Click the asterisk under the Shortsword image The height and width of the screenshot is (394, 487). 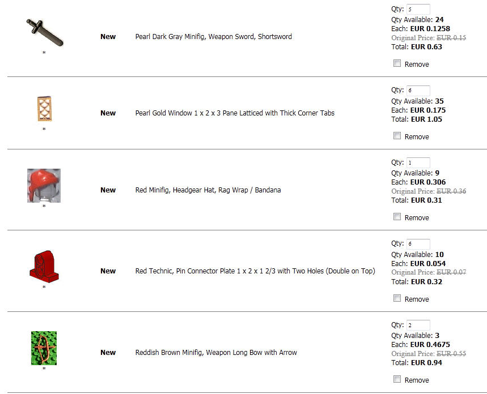[44, 53]
